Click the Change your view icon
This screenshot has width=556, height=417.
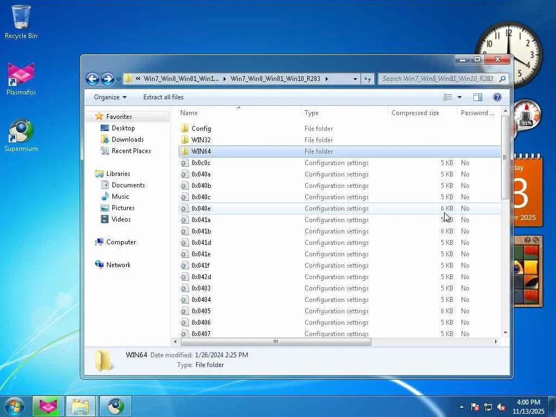click(448, 97)
